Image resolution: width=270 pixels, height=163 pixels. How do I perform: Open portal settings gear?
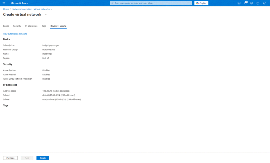(252, 3)
